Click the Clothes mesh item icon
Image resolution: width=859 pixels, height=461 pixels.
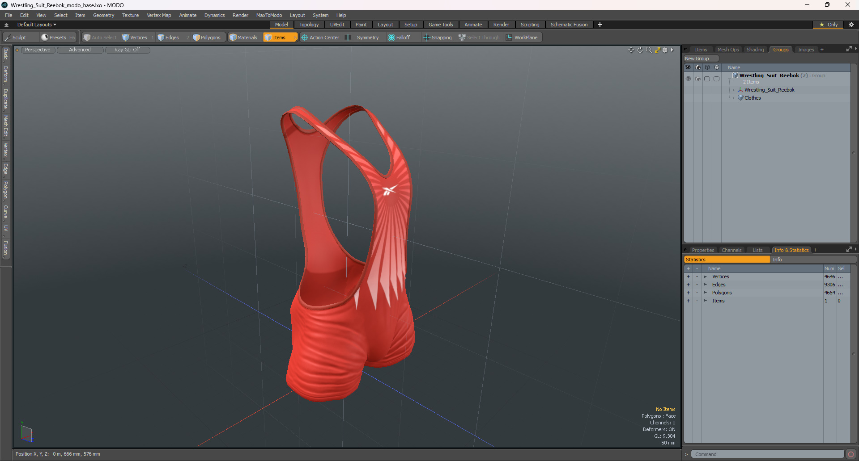(x=740, y=98)
